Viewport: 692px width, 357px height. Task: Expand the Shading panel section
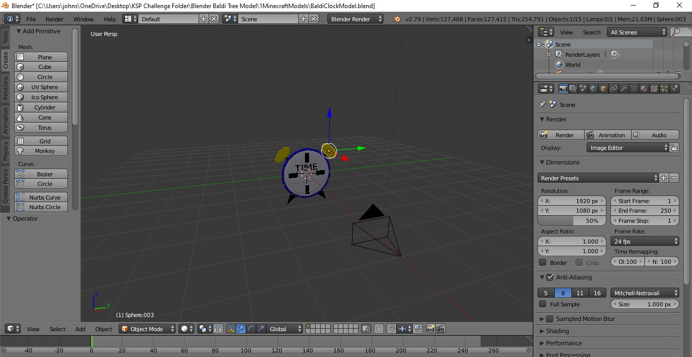(x=557, y=331)
